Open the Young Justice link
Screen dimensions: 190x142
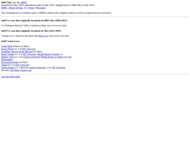[x=8, y=68]
